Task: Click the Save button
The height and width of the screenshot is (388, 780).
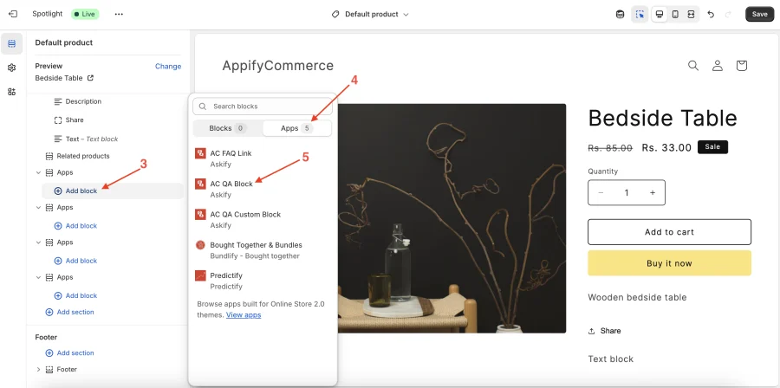Action: click(759, 15)
